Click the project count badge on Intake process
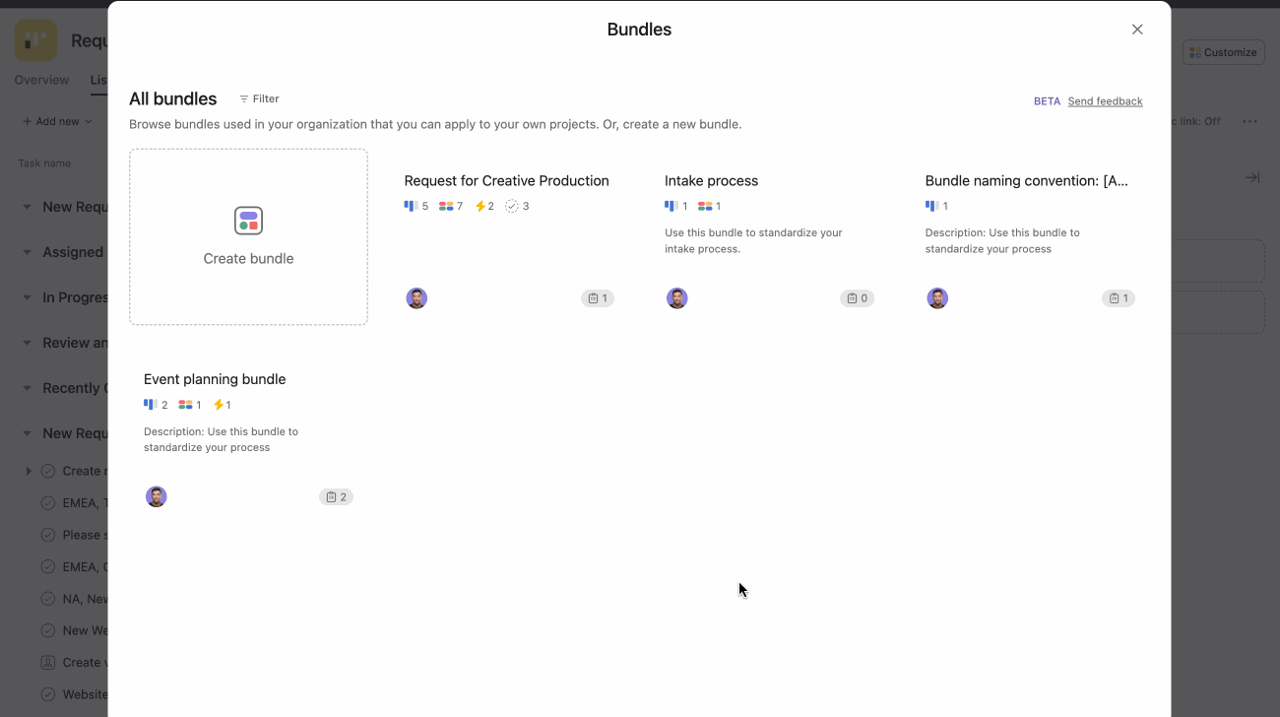The image size is (1280, 717). coord(857,298)
